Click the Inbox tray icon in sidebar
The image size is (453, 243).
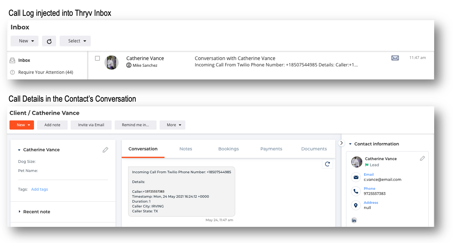point(12,60)
